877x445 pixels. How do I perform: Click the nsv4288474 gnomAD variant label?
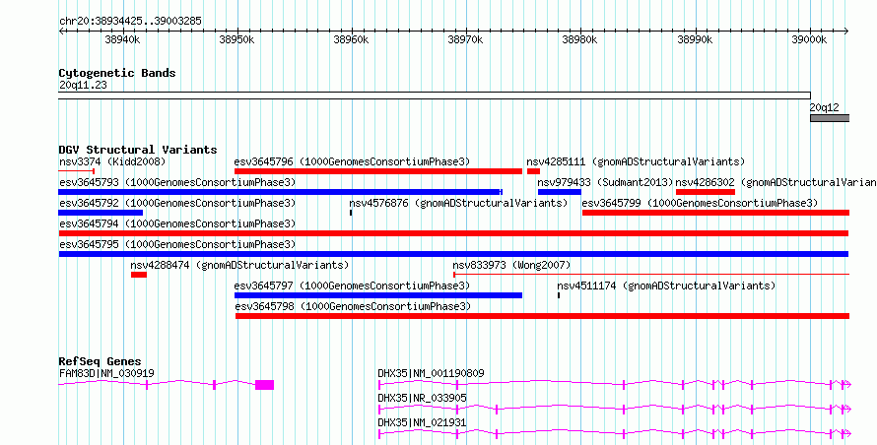(x=239, y=266)
